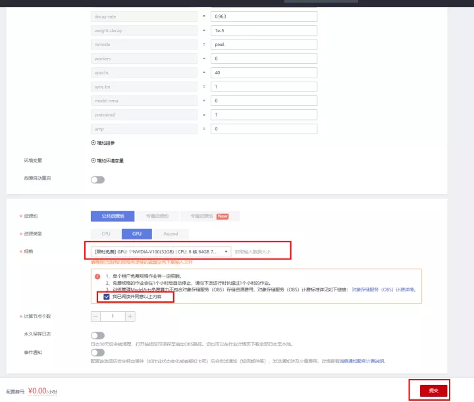This screenshot has height=402, width=474.
Task: Select the GPU resource type
Action: (x=136, y=234)
